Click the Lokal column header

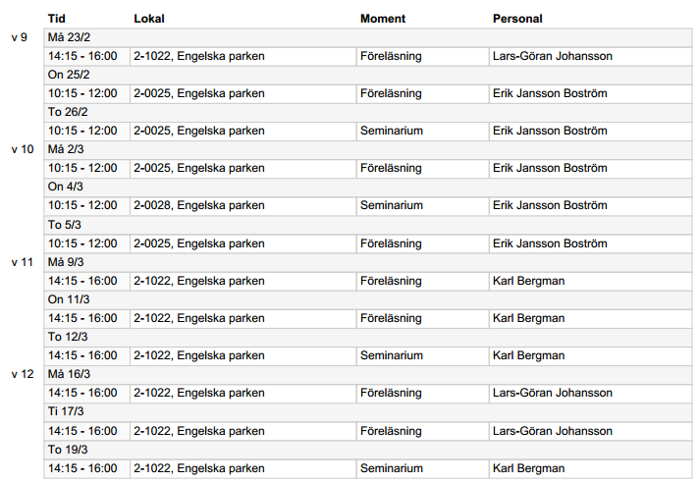pyautogui.click(x=149, y=19)
